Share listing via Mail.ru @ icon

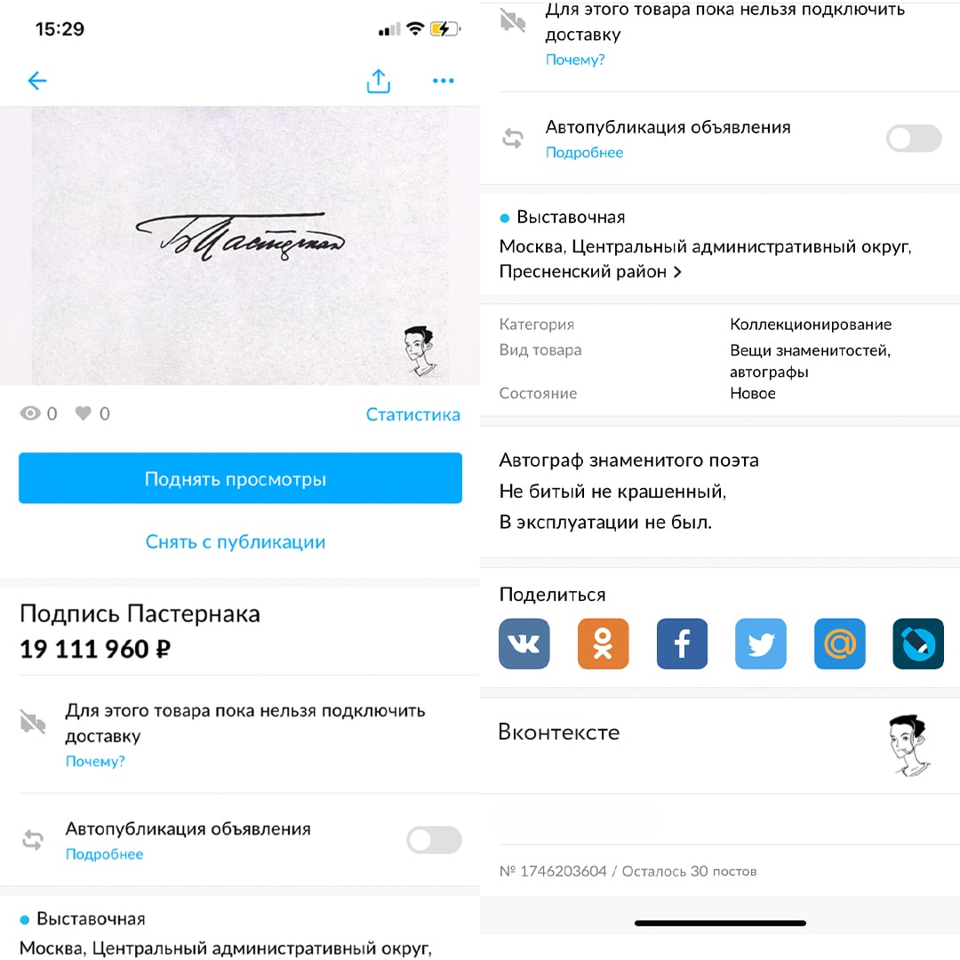pyautogui.click(x=840, y=644)
